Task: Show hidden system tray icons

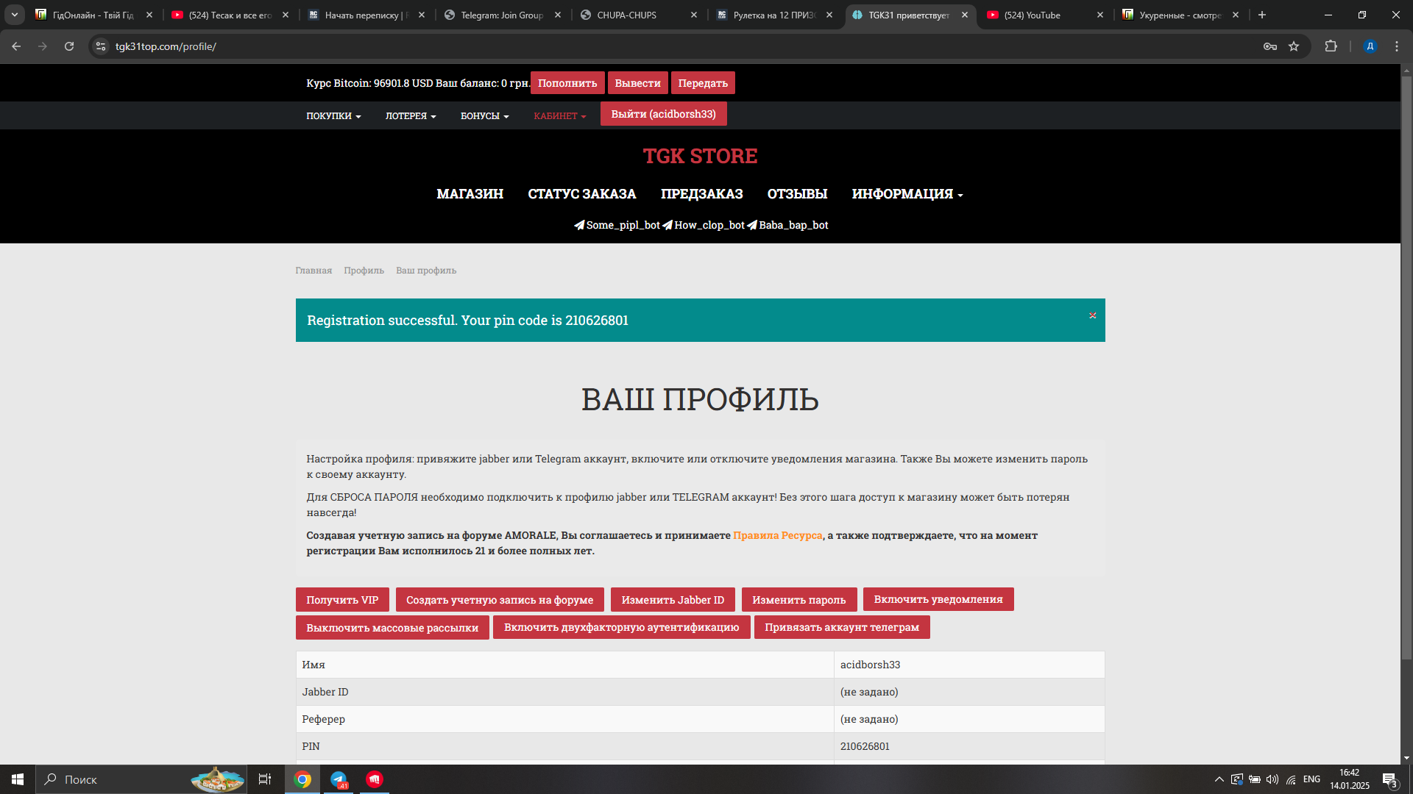Action: click(x=1219, y=779)
